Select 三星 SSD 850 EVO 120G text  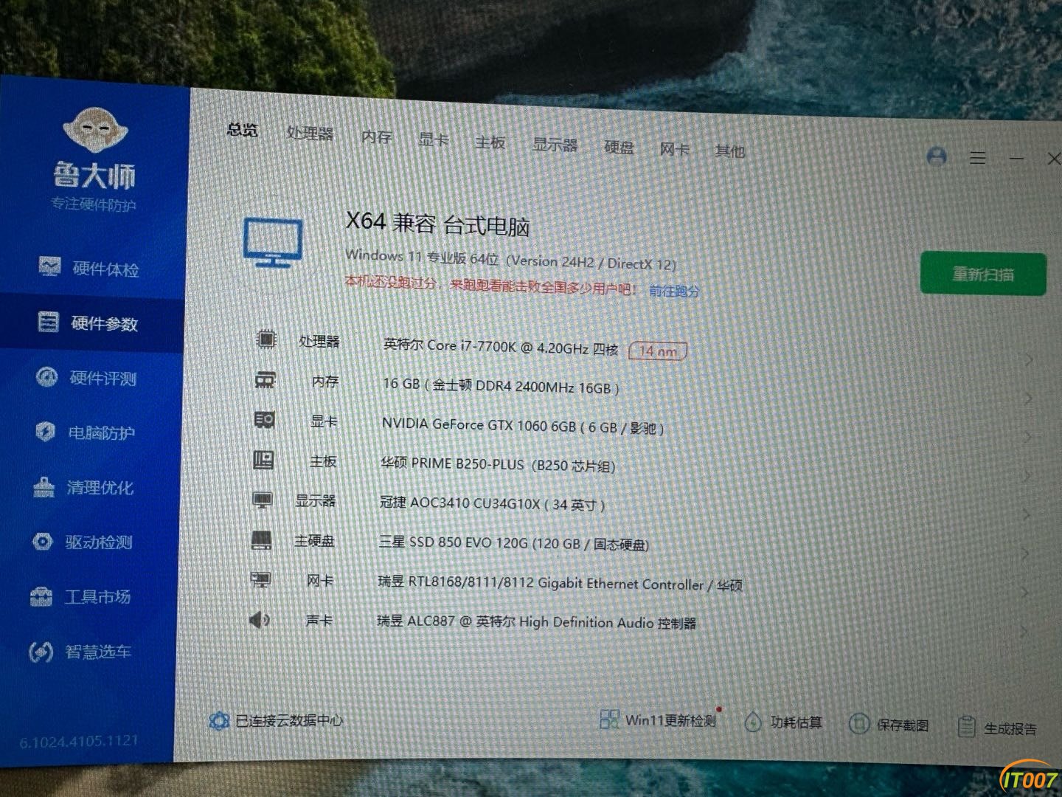coord(514,543)
